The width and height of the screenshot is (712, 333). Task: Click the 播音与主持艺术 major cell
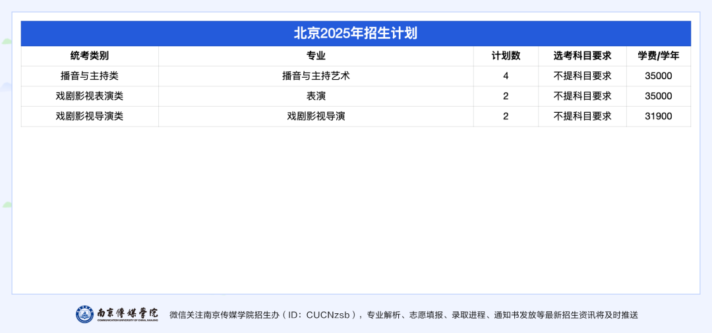(316, 76)
